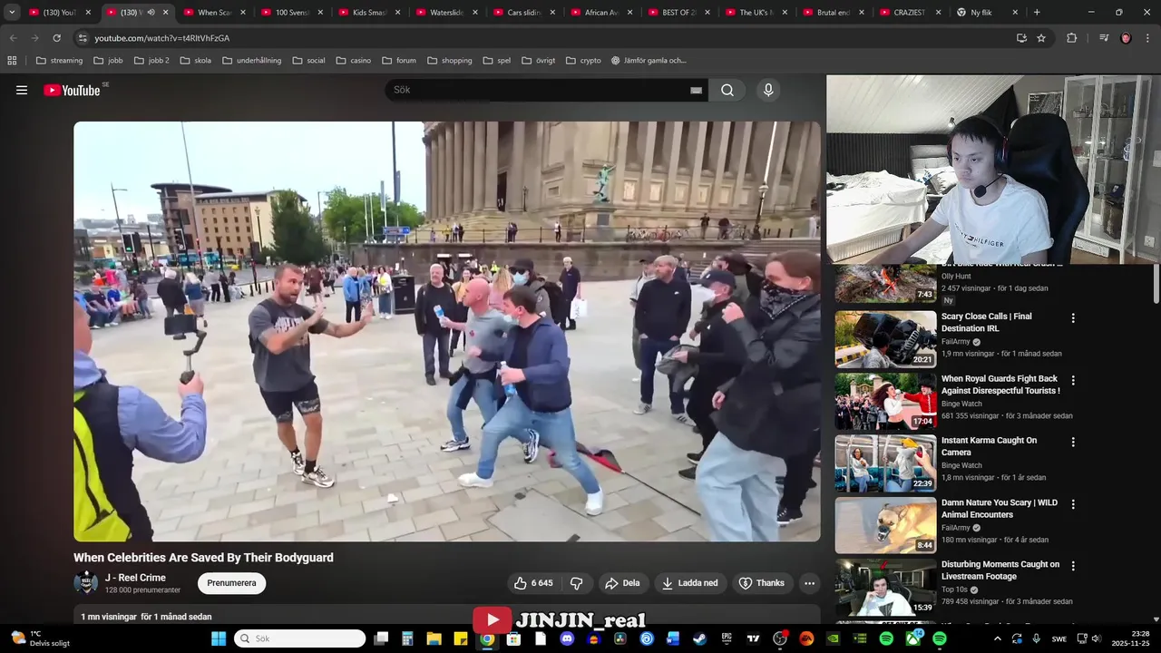Open on-screen keyboard icon in search box
Screen dimensions: 1161x653
[x=697, y=90]
